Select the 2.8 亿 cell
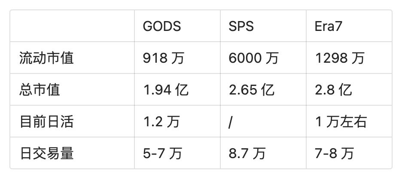This screenshot has height=177, width=402. coord(349,89)
